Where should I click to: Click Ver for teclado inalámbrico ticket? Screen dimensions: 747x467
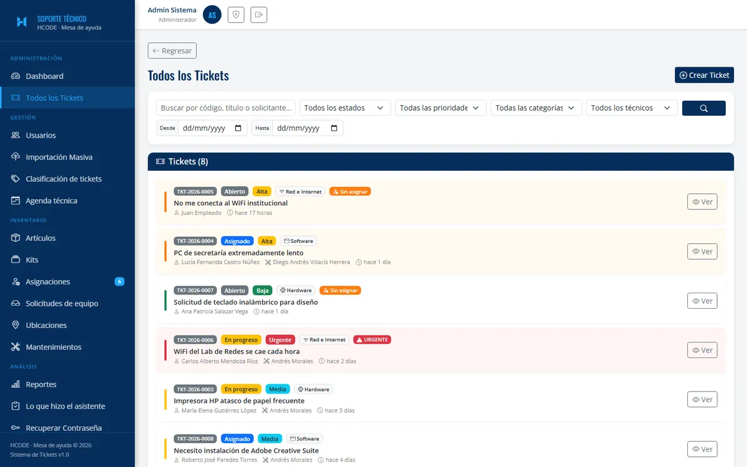[x=702, y=301]
